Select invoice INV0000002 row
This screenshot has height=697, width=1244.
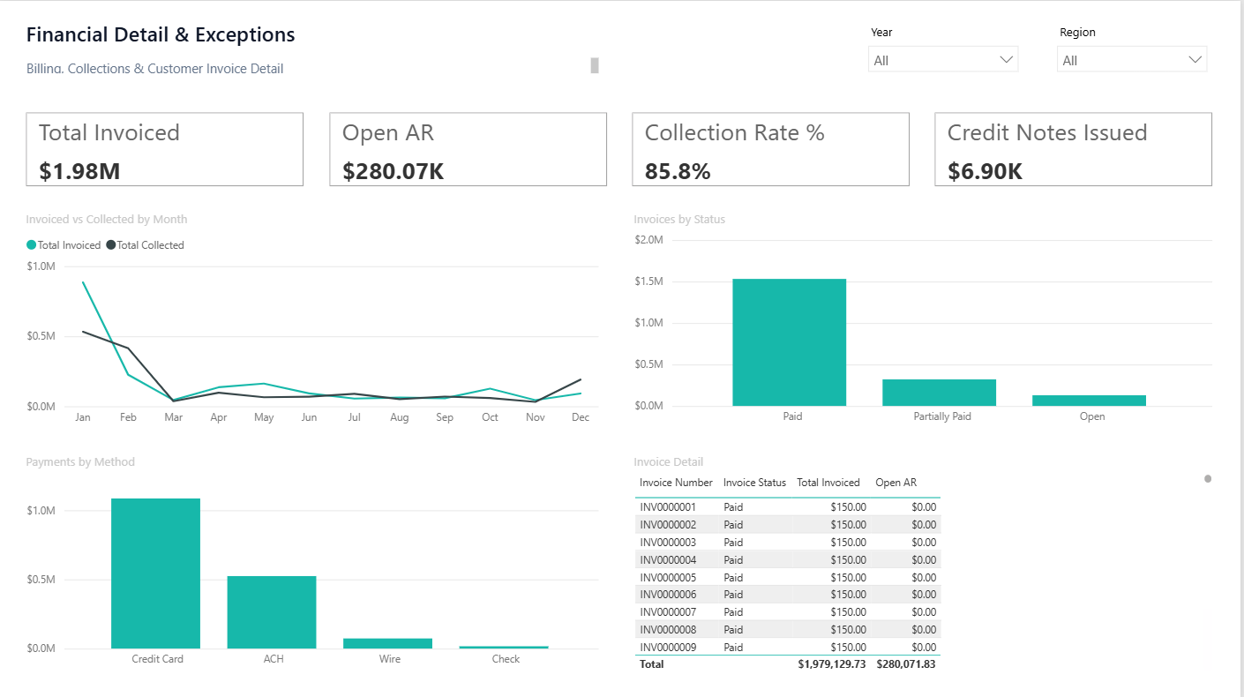[788, 525]
